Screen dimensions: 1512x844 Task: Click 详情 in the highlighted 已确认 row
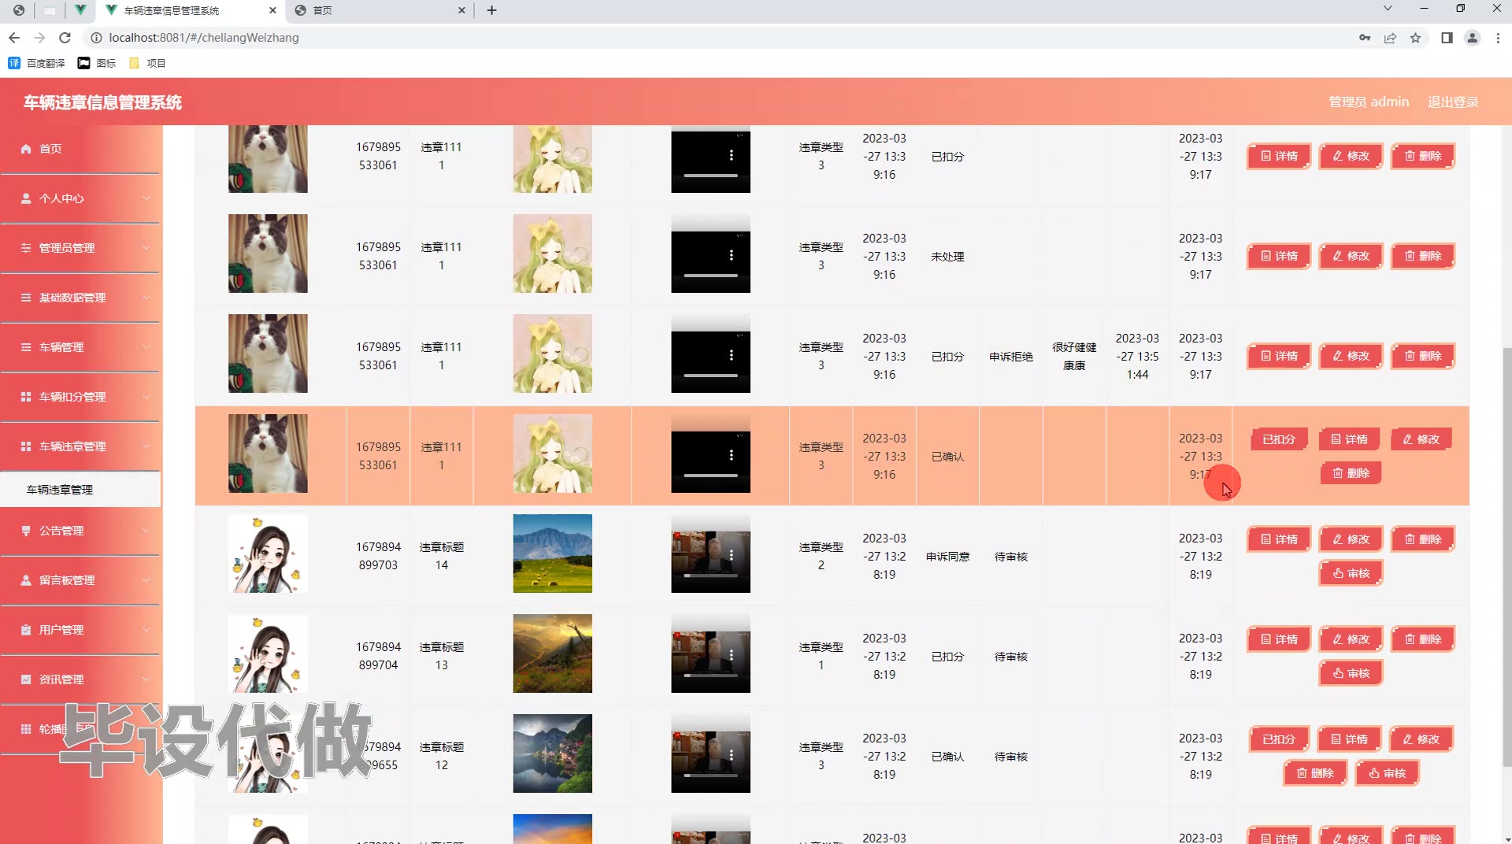[1349, 439]
